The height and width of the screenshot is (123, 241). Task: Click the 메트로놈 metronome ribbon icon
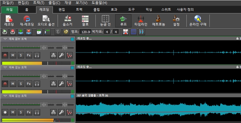click(x=159, y=20)
